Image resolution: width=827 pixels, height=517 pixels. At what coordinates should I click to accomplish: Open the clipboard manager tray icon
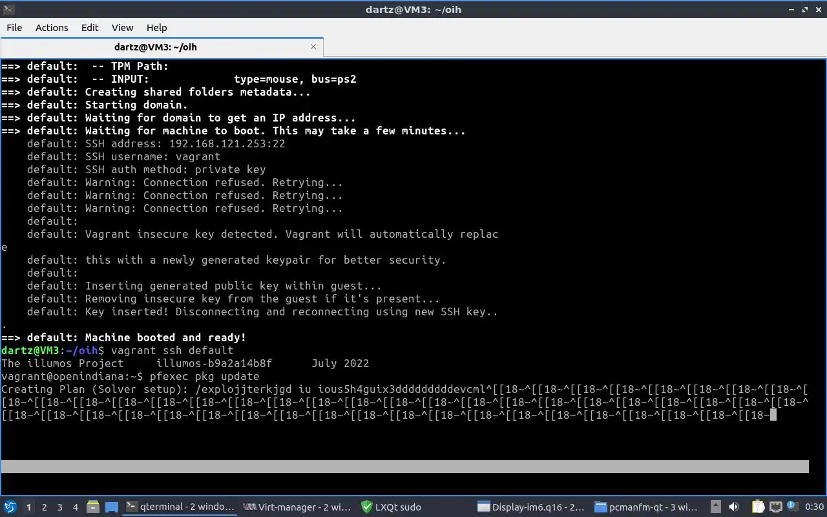(758, 507)
